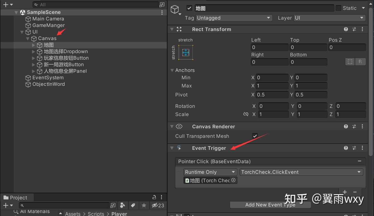Click Add New Event Type button
Viewport: 374px width, 216px height.
coord(270,205)
